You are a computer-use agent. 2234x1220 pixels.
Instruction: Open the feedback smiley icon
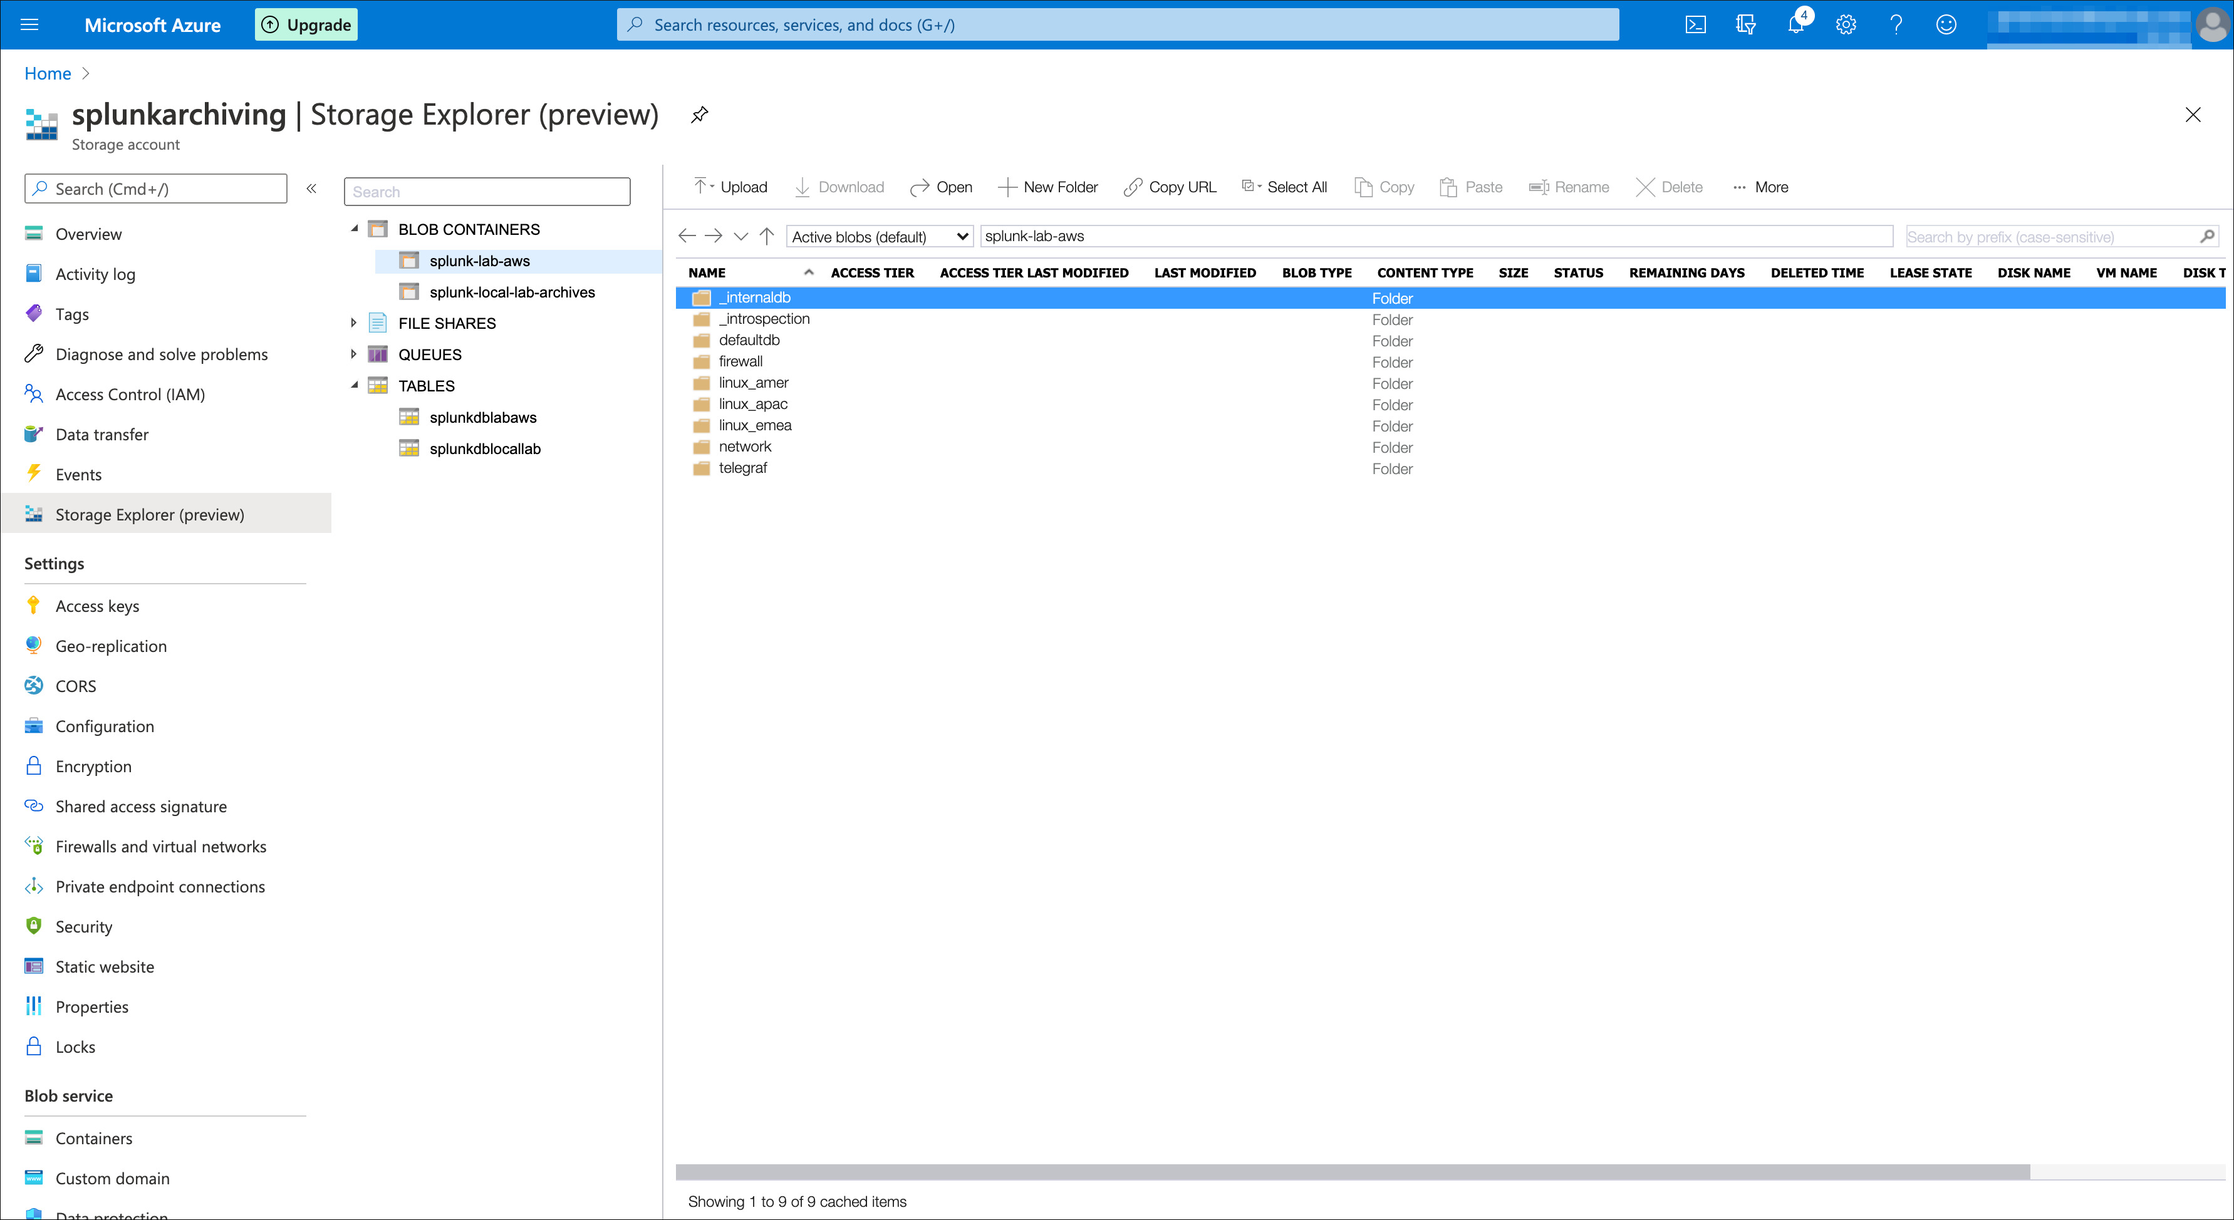[1946, 24]
